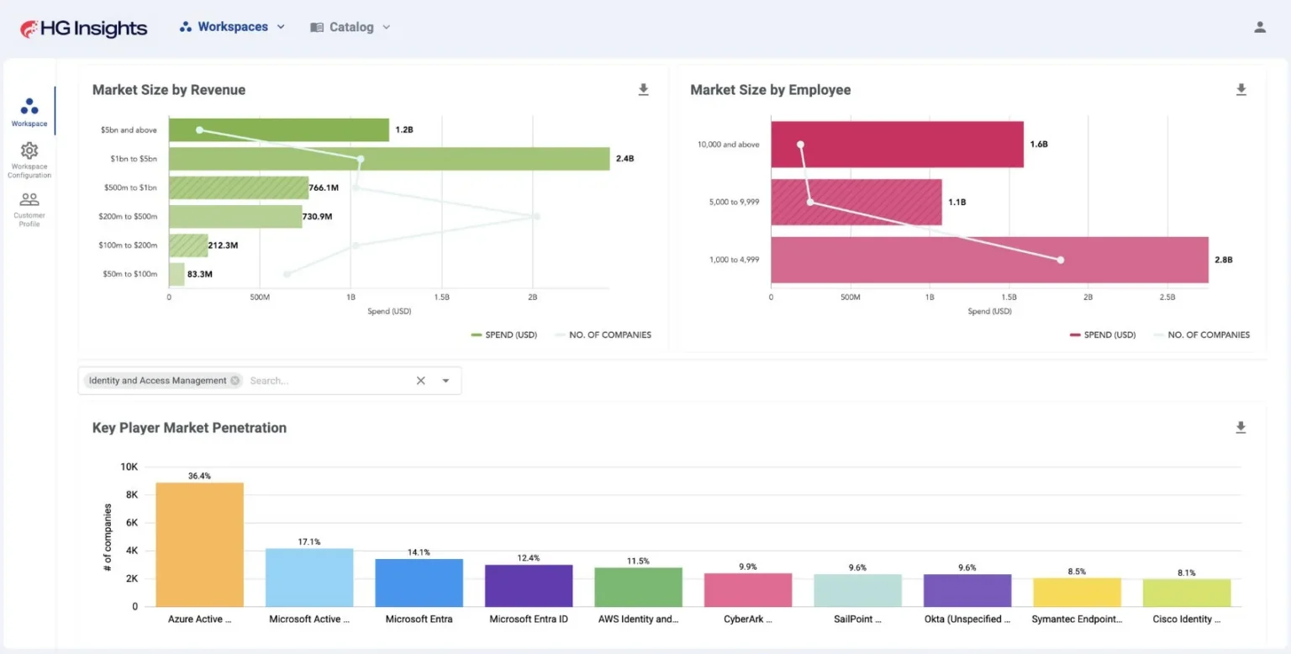Click the Okta (Unspecified) bar
Viewport: 1291px width, 654px height.
[x=967, y=590]
